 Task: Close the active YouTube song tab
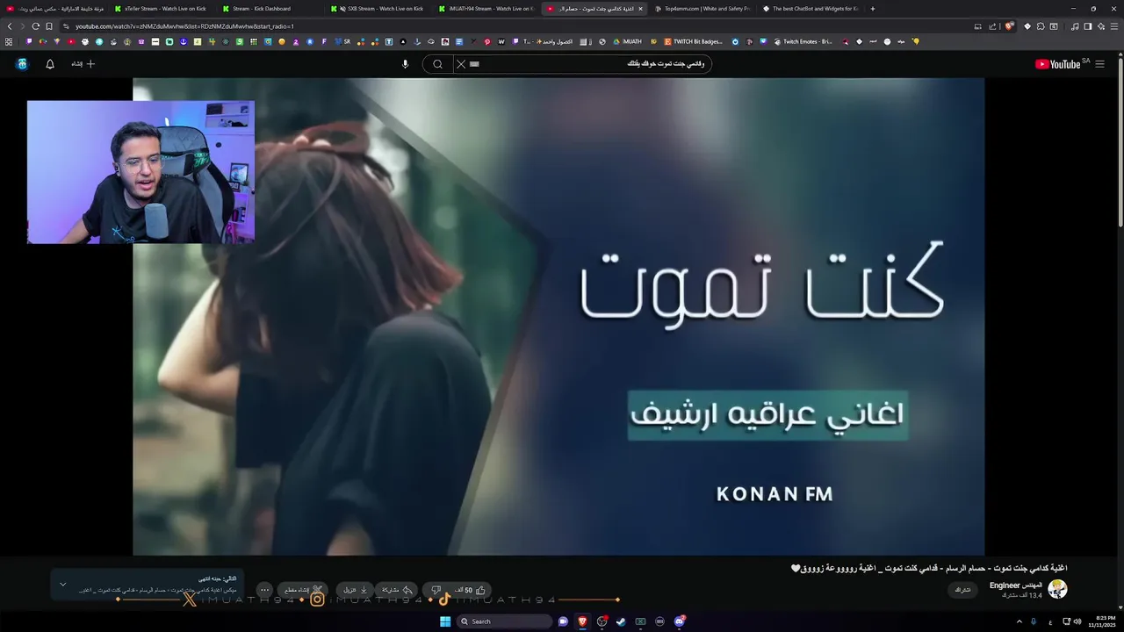click(x=640, y=9)
